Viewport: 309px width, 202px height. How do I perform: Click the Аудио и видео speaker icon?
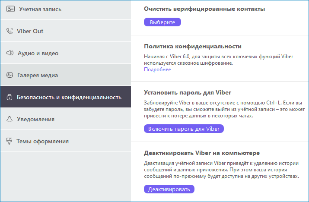(10, 53)
